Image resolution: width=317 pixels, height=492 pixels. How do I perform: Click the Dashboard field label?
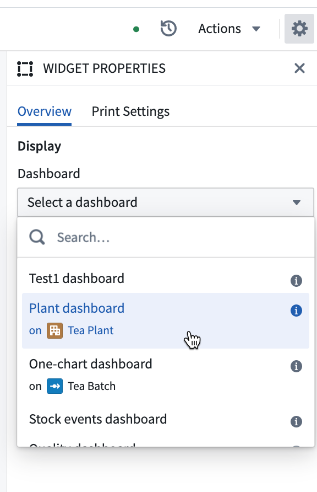49,174
